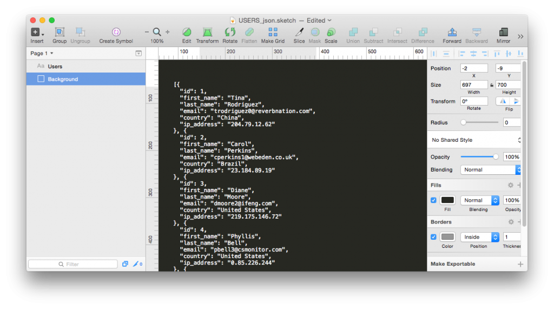Click the Mask toolbar icon
This screenshot has width=554, height=309.
[315, 32]
